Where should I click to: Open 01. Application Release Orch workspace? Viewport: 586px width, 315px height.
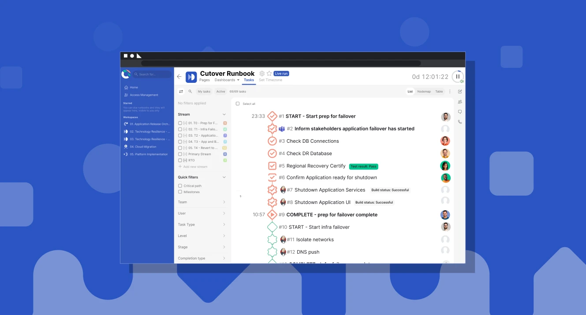[146, 124]
